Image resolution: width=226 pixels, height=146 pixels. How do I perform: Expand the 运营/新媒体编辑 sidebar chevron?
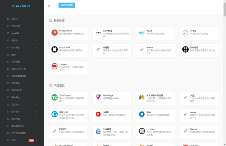[36, 76]
